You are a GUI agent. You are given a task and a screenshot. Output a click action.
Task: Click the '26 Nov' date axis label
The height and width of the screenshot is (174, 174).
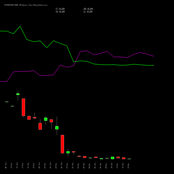coord(62,165)
